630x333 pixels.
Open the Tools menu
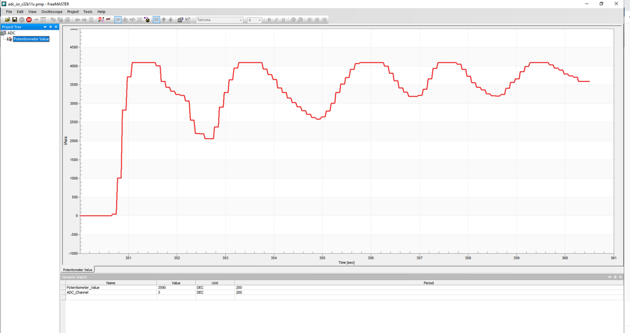(88, 11)
